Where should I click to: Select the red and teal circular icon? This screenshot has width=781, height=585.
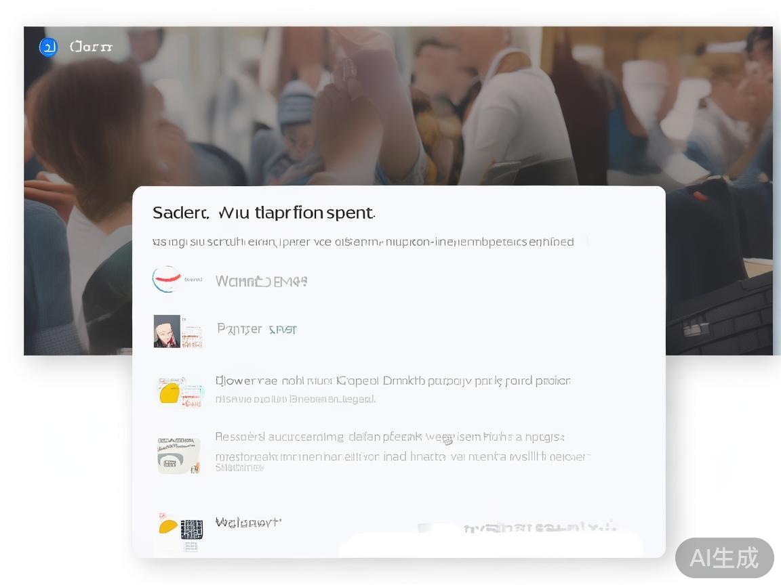pyautogui.click(x=167, y=279)
